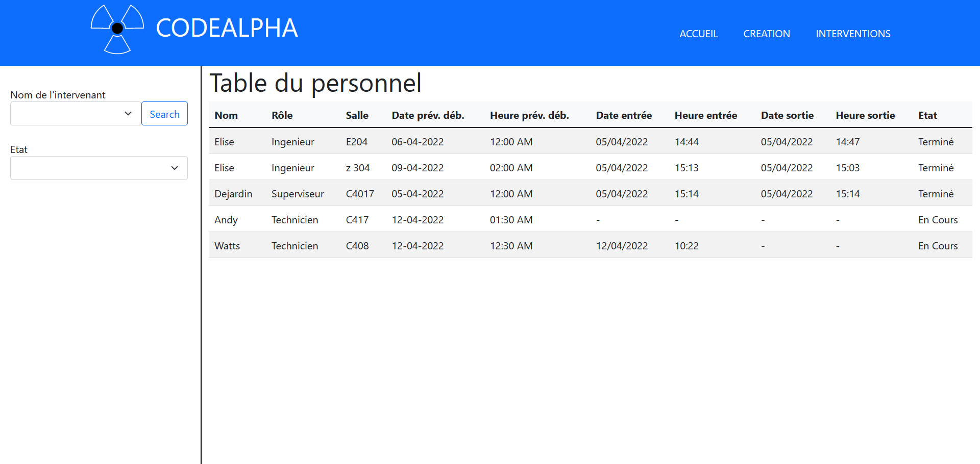Click exit time 15:03
Screen dimensions: 980x464
coord(848,168)
